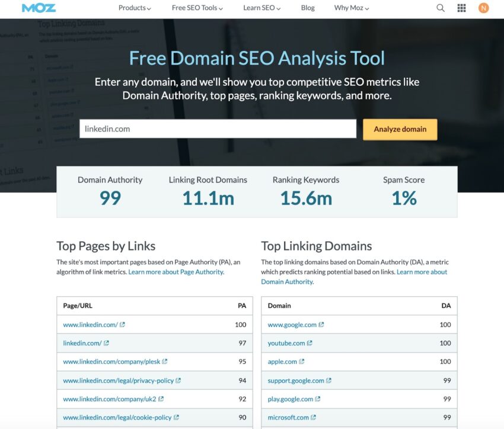
Task: Expand the Why Moz menu
Action: point(352,8)
